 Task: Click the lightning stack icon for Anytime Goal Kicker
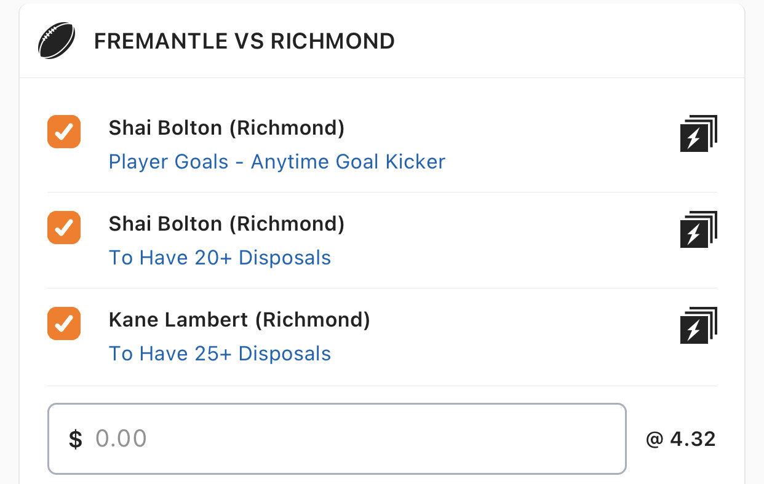tap(698, 133)
